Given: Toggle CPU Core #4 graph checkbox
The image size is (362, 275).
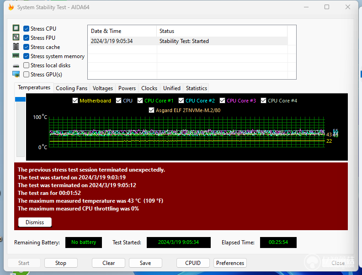Looking at the screenshot, I should point(263,101).
